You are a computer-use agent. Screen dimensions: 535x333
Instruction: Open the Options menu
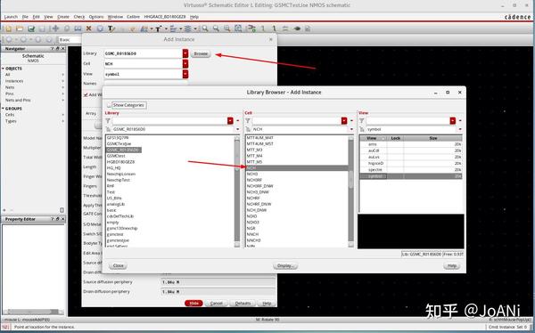click(96, 17)
